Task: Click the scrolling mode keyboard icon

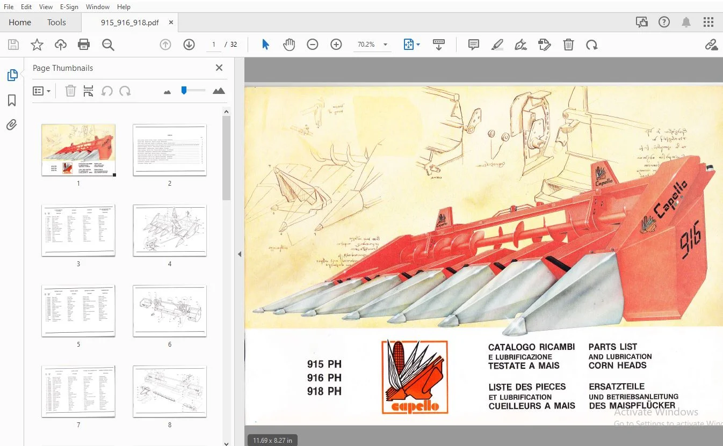Action: 439,45
